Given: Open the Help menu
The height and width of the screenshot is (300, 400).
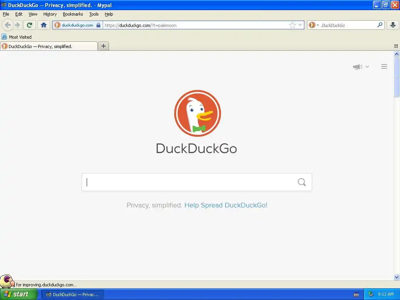Looking at the screenshot, I should click(109, 14).
